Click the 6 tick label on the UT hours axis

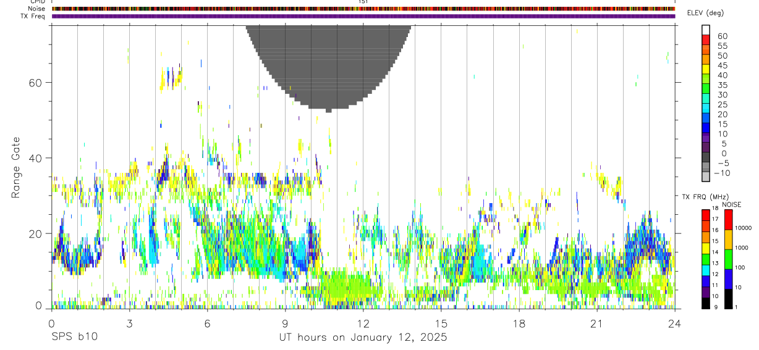click(207, 324)
